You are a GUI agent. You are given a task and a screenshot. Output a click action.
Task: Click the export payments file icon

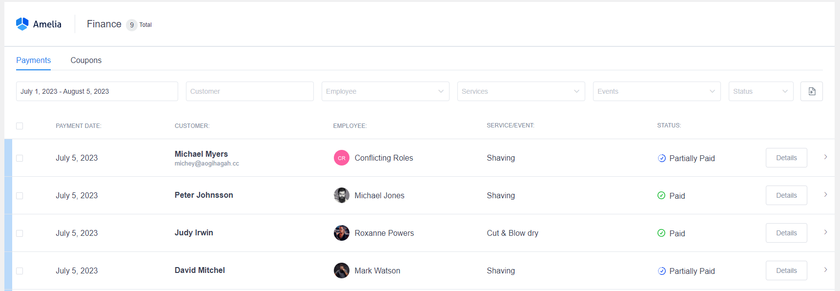pos(811,91)
